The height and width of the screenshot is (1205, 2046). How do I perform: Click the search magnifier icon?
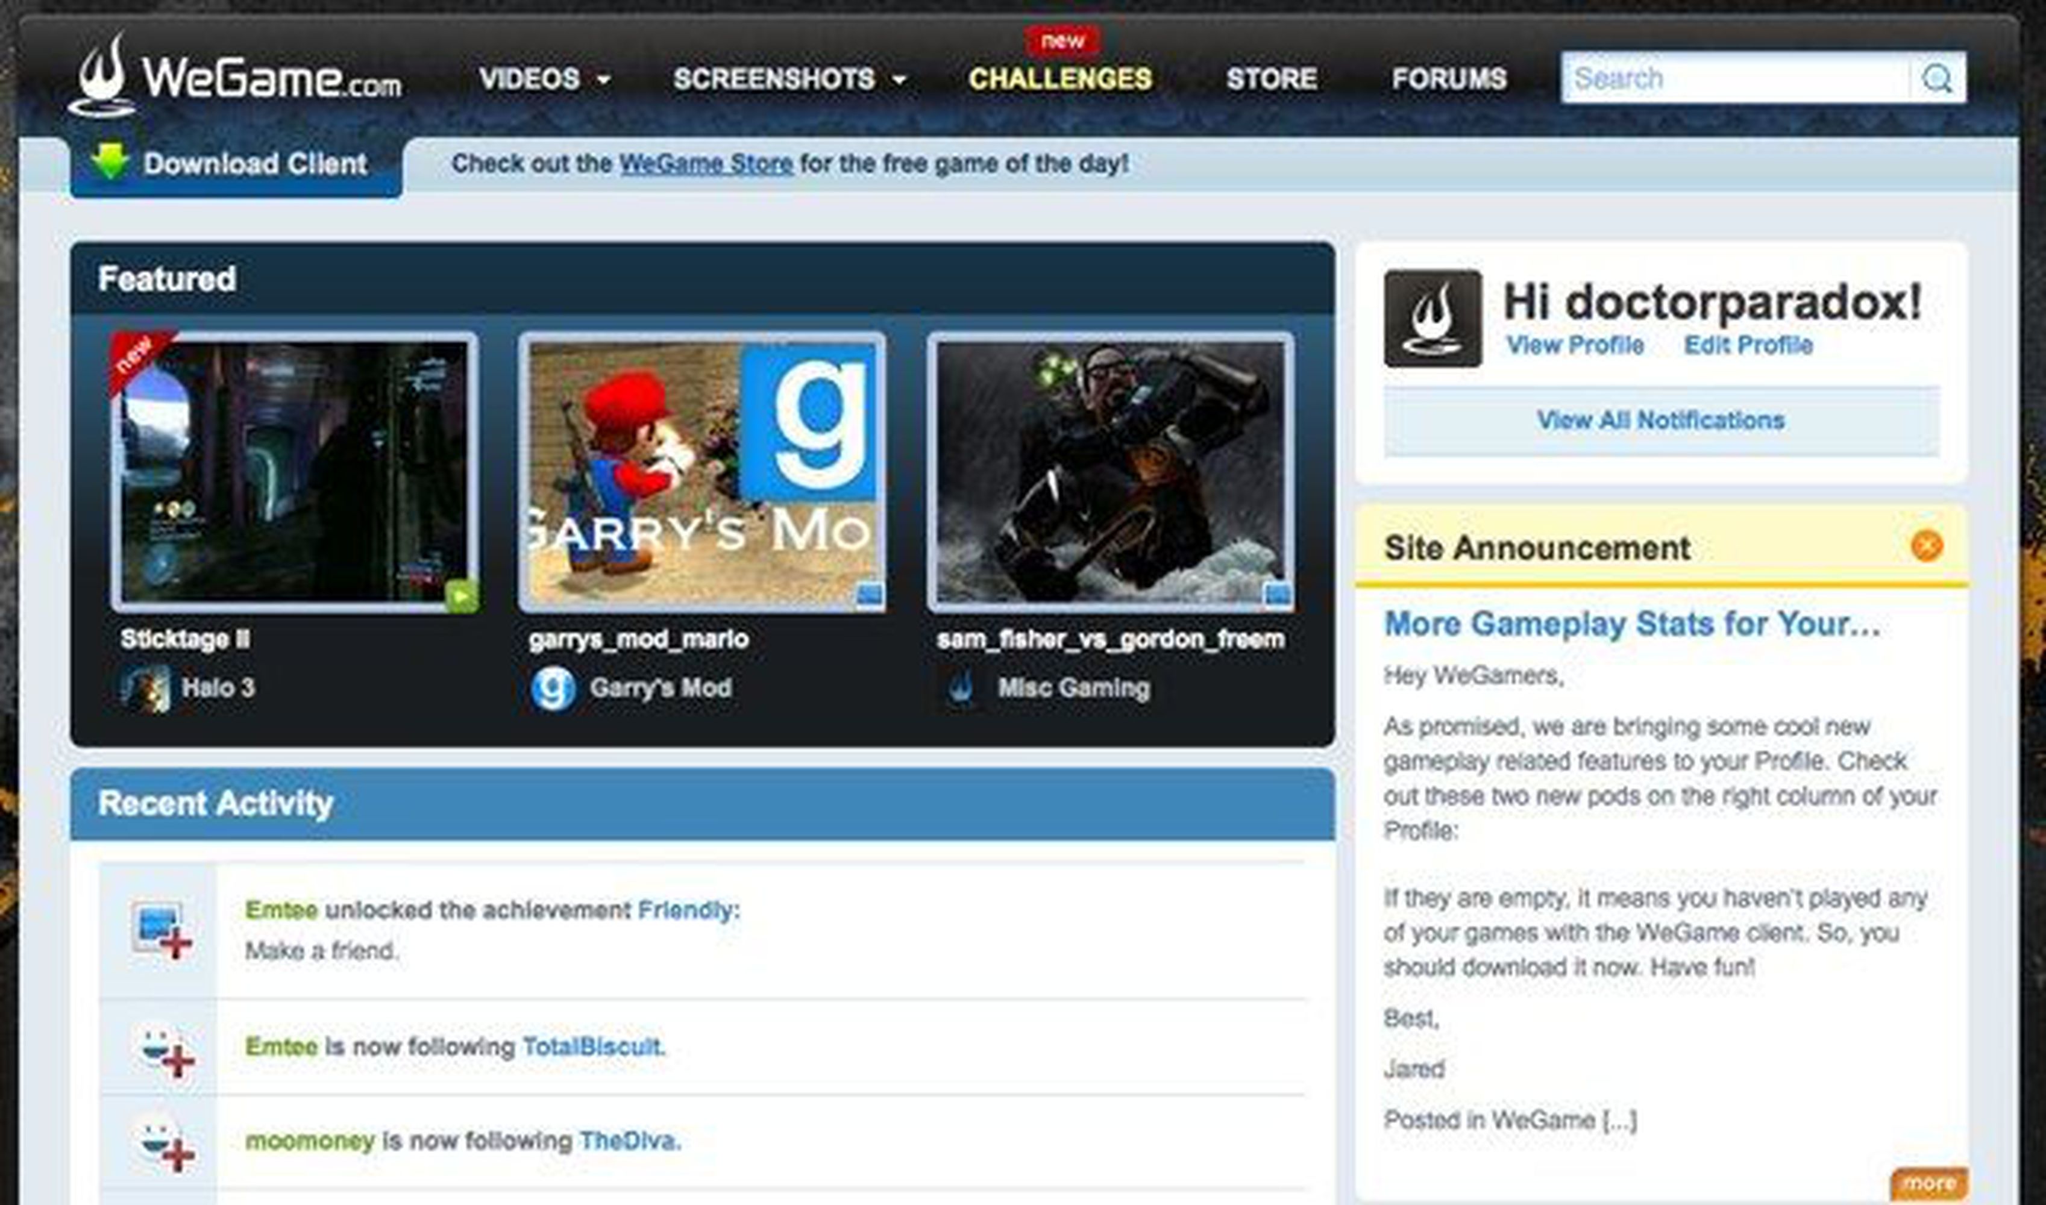click(x=1937, y=79)
